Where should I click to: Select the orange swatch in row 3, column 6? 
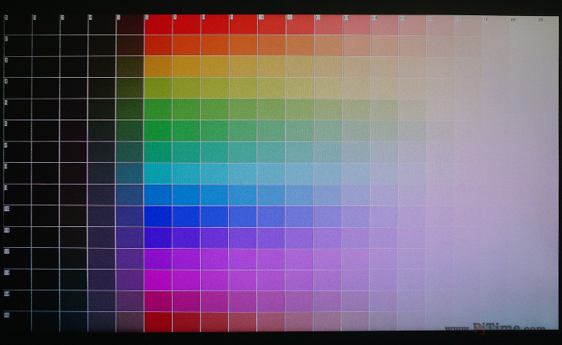(158, 67)
